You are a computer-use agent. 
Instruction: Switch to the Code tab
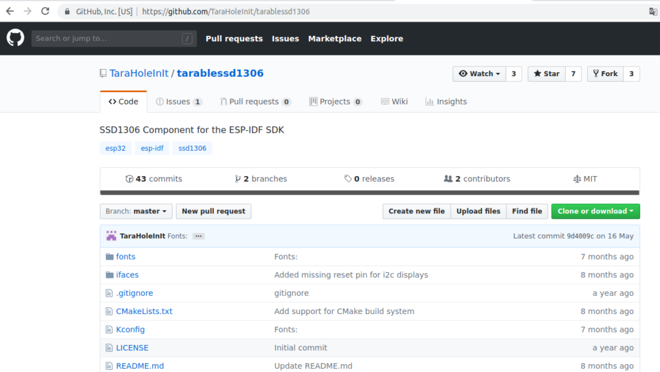coord(123,101)
